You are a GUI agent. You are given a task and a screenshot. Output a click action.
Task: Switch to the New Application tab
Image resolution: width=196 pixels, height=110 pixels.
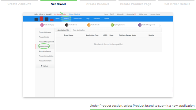pyautogui.click(x=79, y=30)
